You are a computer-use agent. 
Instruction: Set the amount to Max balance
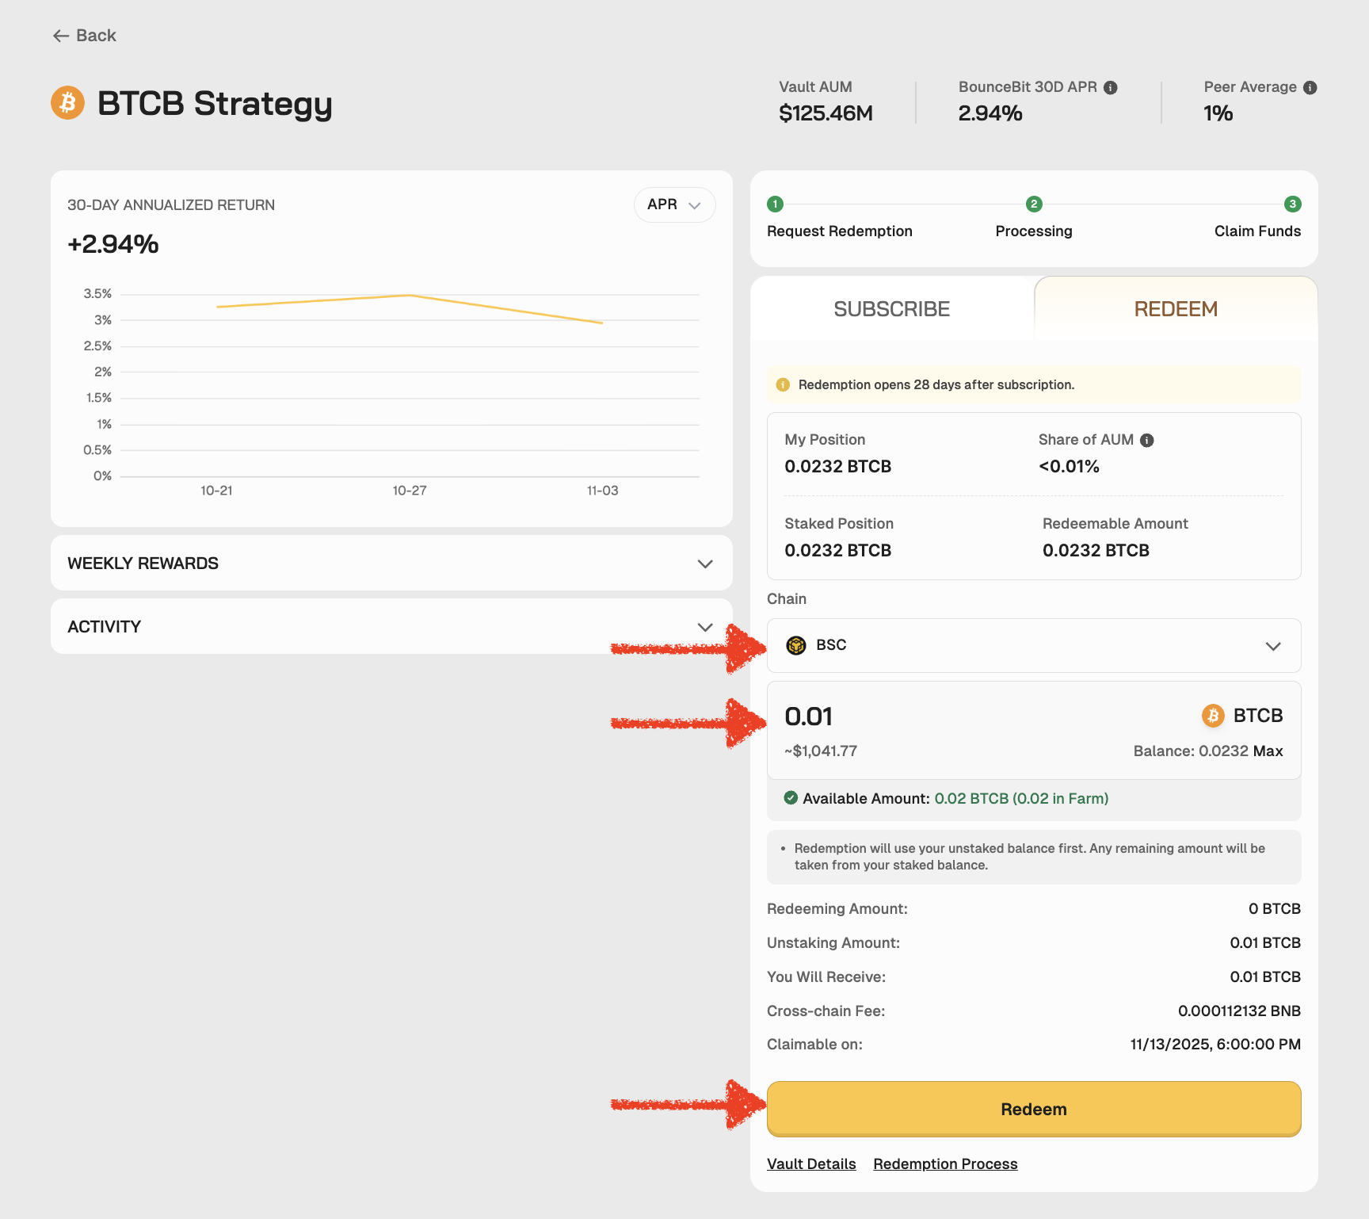(x=1268, y=751)
